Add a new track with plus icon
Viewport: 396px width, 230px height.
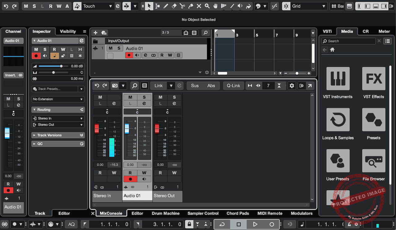click(x=96, y=33)
